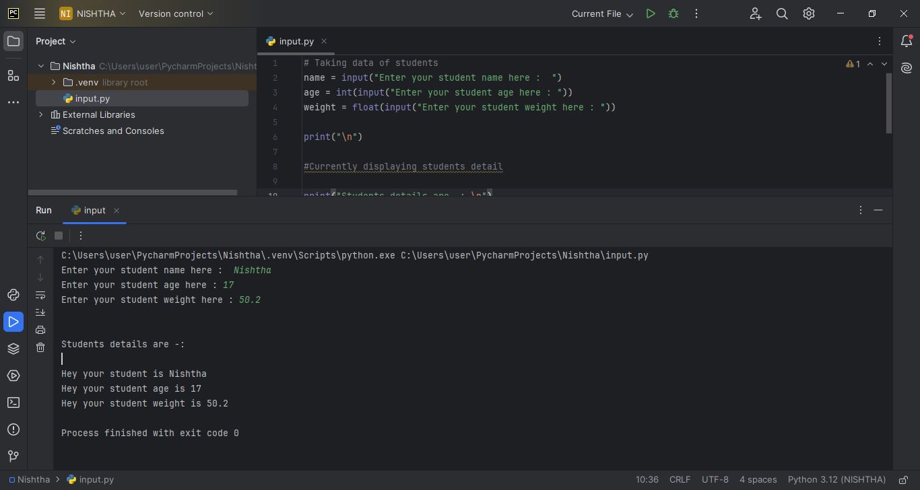Rerun input with the rerun icon
Viewport: 920px width, 490px height.
(x=41, y=236)
